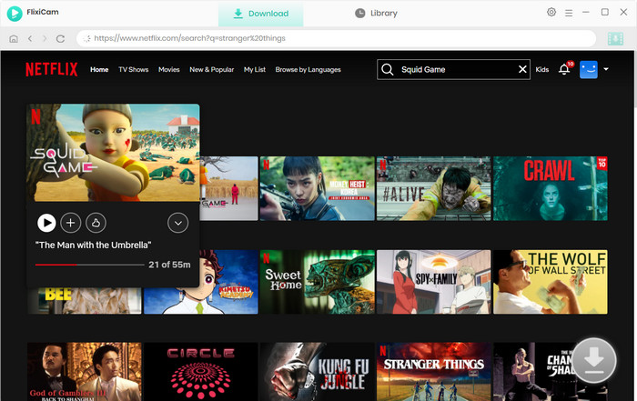The image size is (637, 401).
Task: Click the floating download button
Action: [594, 360]
